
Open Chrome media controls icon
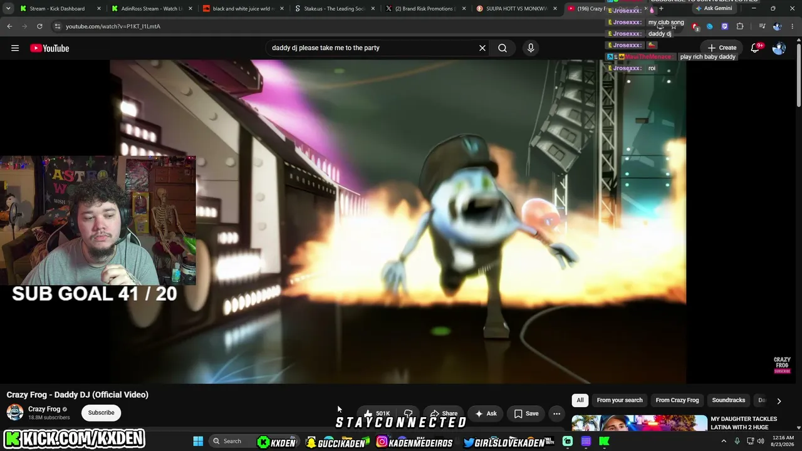click(762, 26)
